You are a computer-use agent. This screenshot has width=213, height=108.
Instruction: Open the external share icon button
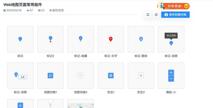click(156, 15)
